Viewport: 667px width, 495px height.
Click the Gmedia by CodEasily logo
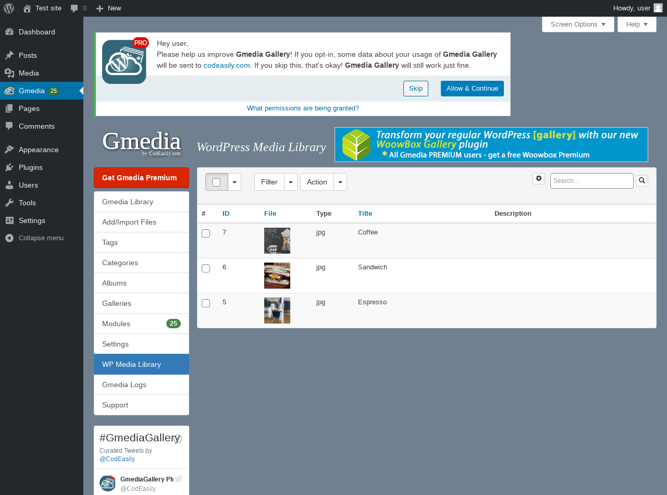tap(142, 143)
